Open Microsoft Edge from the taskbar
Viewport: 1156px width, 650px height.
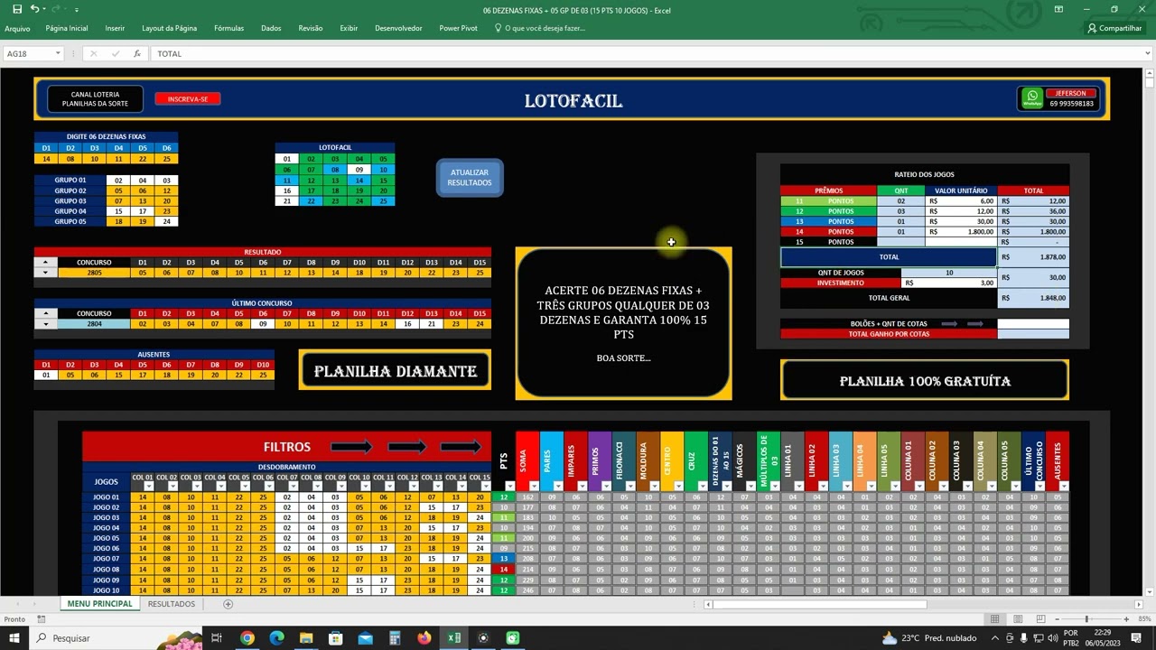276,638
